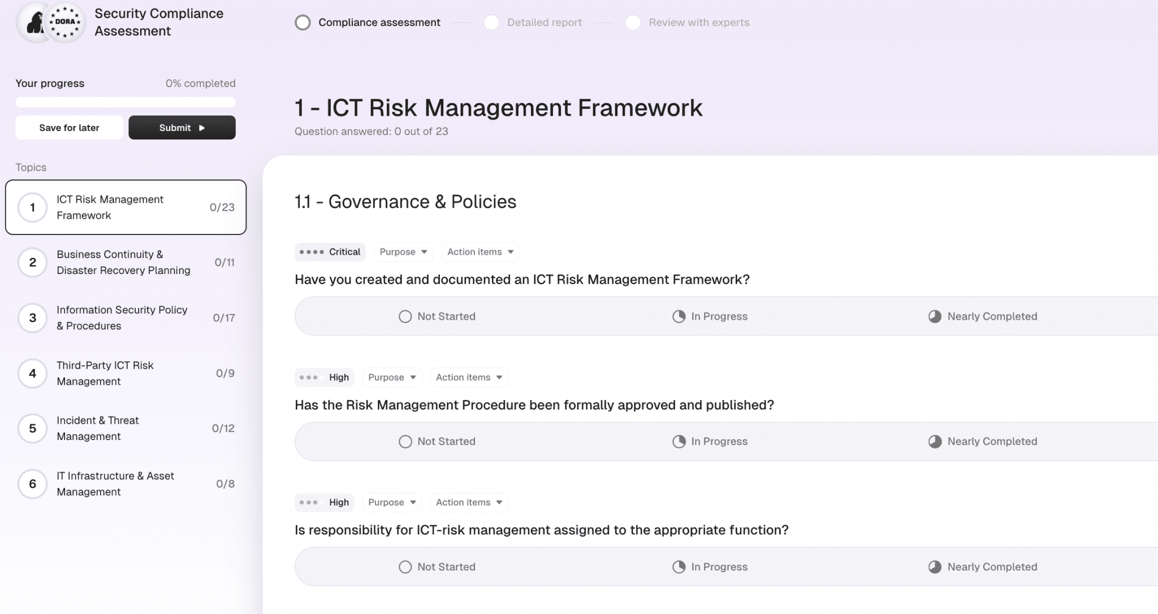Viewport: 1158px width, 614px height.
Task: Click the Review with experts step circle
Action: [633, 23]
